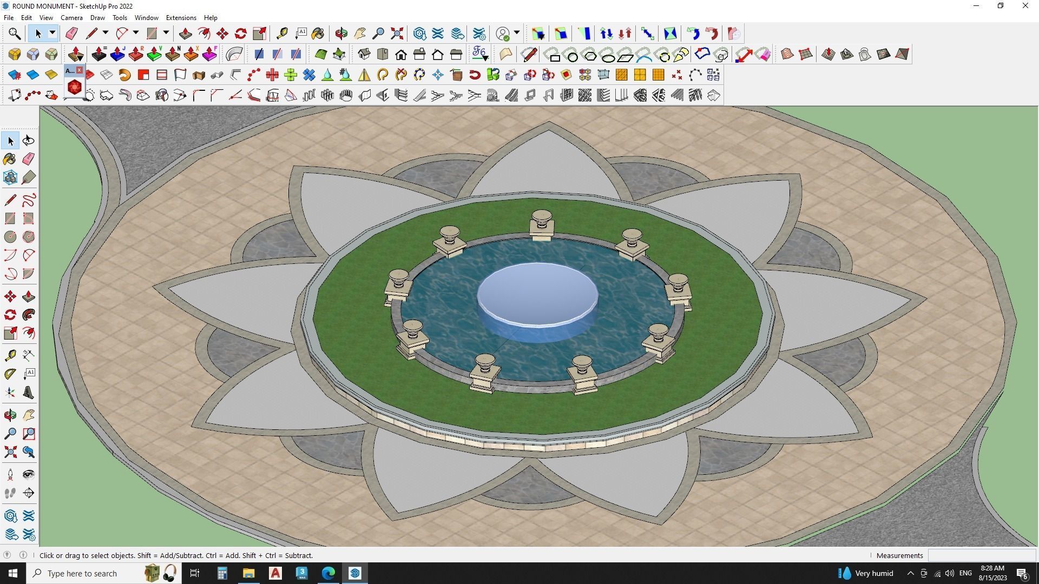Open the Paint Bucket tool in top toolbar
1039x584 pixels.
click(x=318, y=34)
